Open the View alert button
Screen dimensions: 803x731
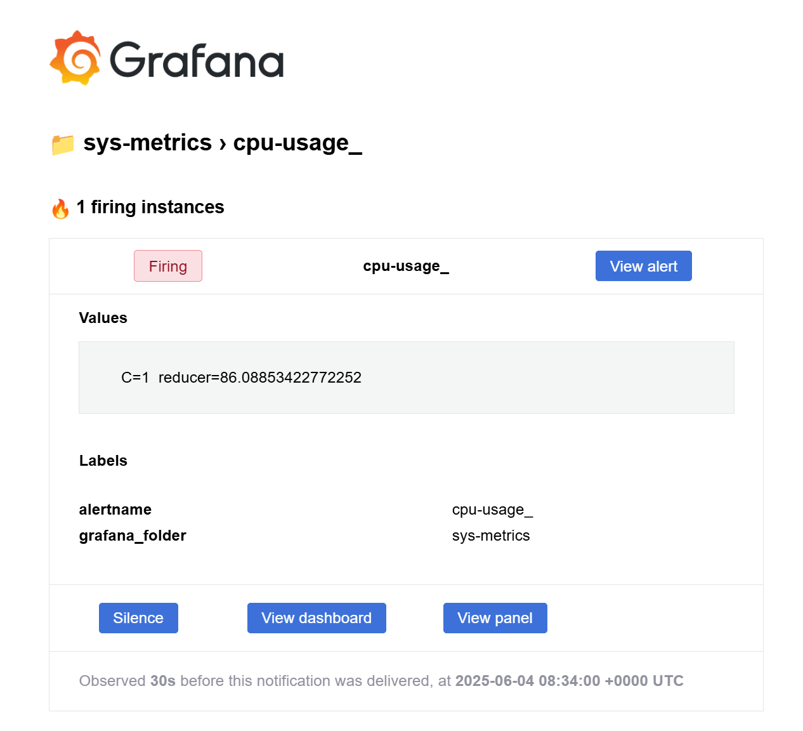(x=643, y=266)
